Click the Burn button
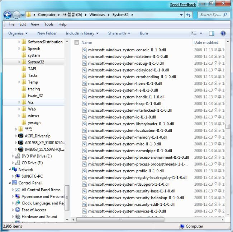Image resolution: width=233 pixels, height=232 pixels. 144,33
